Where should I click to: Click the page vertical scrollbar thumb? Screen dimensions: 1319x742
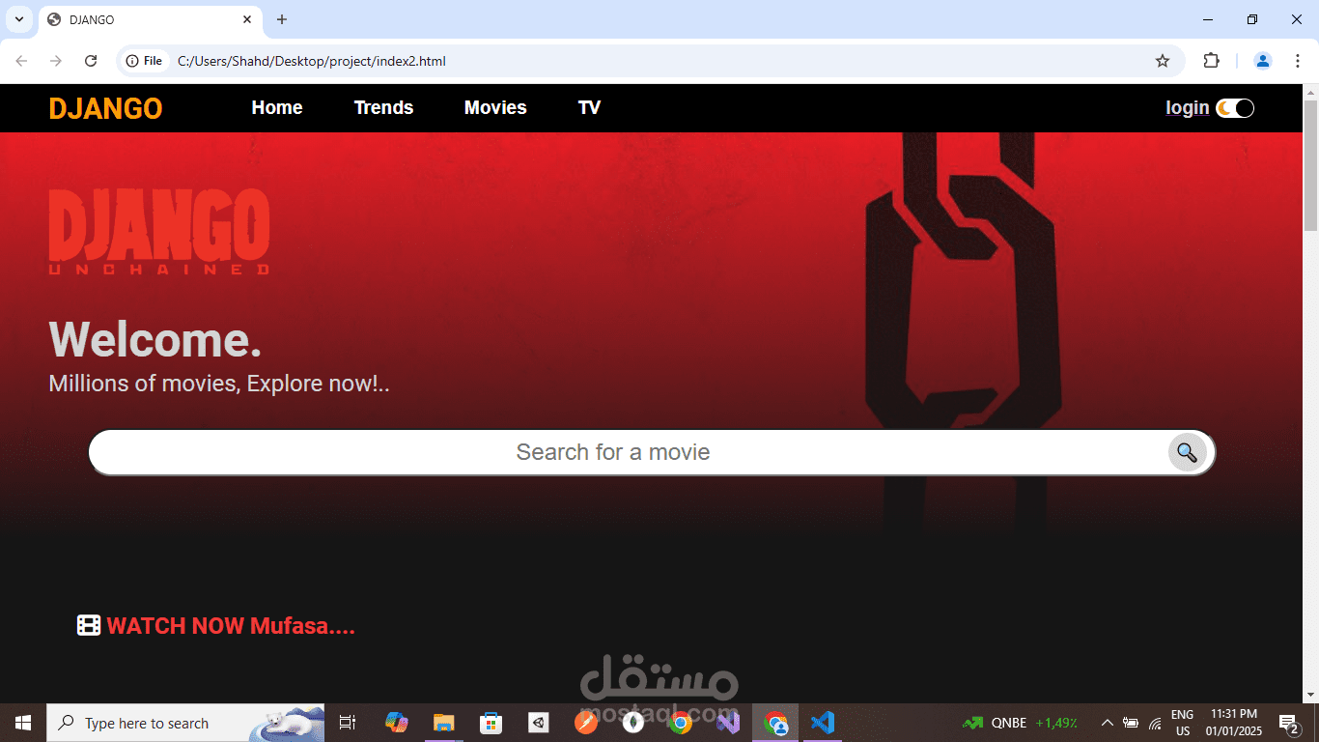click(x=1310, y=164)
